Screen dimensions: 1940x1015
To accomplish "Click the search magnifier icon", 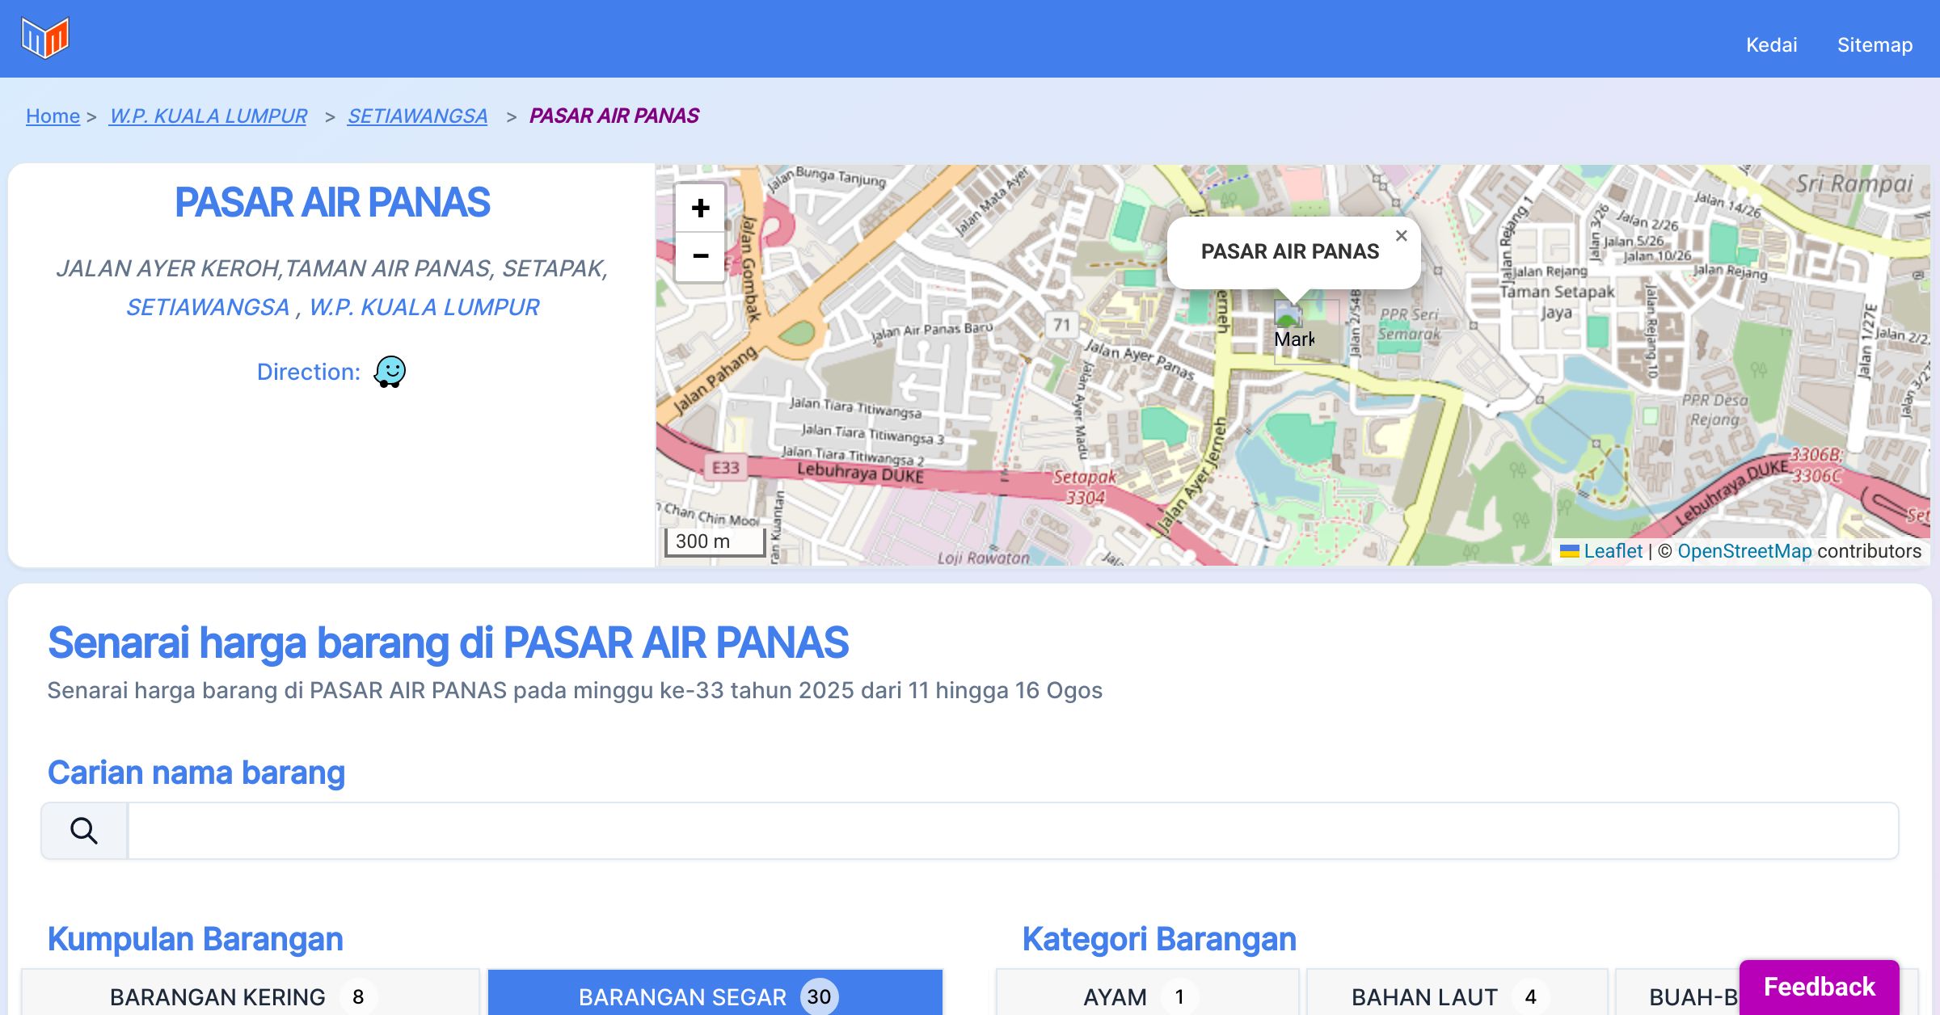I will click(84, 831).
